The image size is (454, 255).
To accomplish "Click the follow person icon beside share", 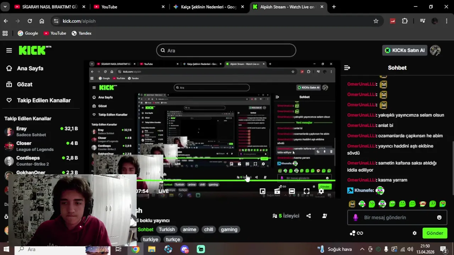I will pos(325,216).
